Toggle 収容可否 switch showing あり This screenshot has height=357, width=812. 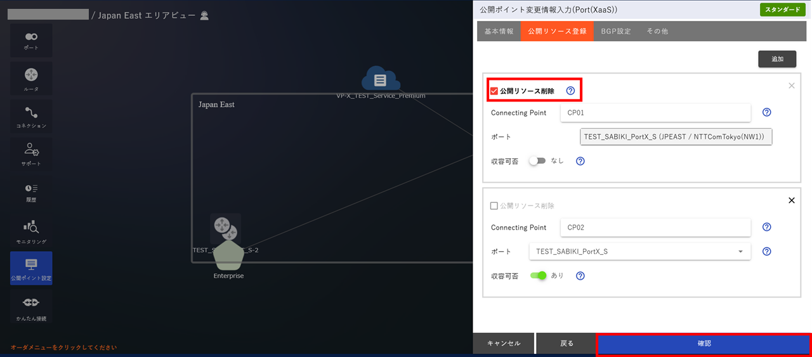[538, 276]
